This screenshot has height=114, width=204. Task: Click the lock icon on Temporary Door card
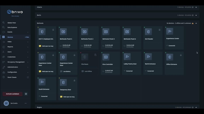[x=74, y=80]
